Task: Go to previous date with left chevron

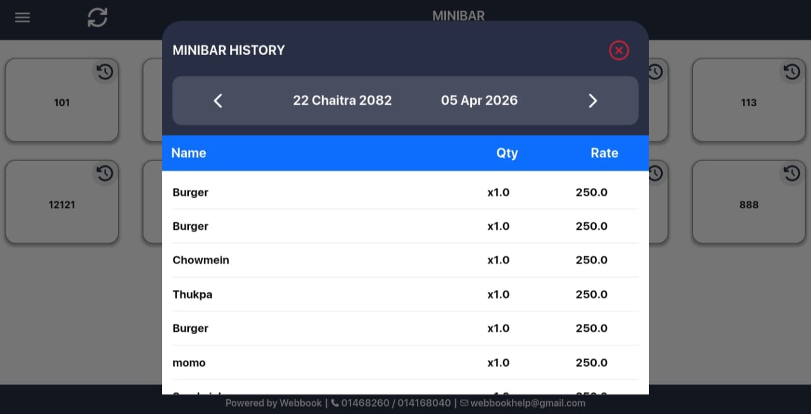Action: click(218, 101)
